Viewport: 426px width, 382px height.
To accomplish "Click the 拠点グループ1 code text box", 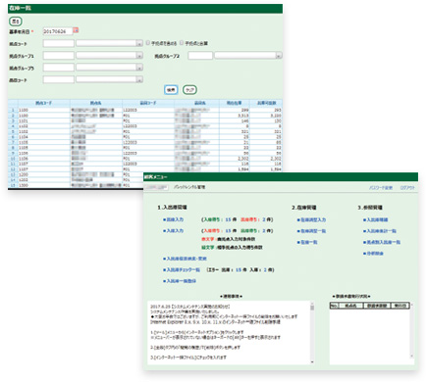I will click(59, 56).
